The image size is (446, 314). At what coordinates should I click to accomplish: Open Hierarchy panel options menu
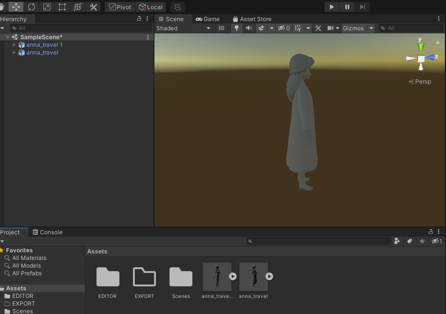[x=147, y=19]
